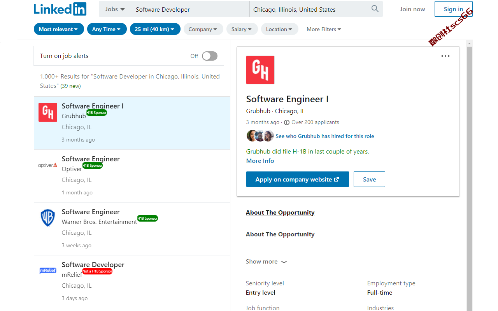Expand job description with Show more
This screenshot has height=311, width=498.
(x=266, y=262)
